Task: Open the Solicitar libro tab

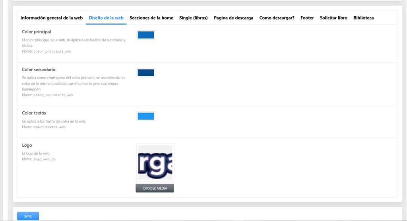Action: 333,18
